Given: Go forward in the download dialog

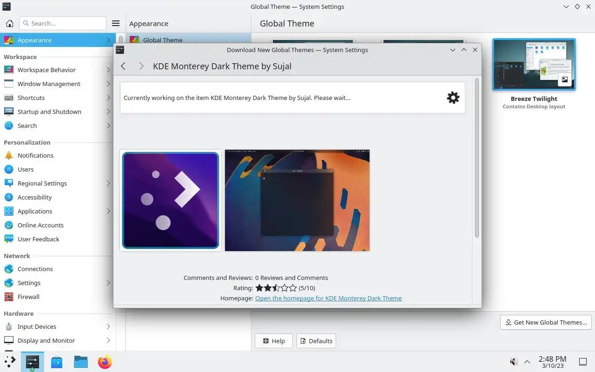Looking at the screenshot, I should click(141, 66).
